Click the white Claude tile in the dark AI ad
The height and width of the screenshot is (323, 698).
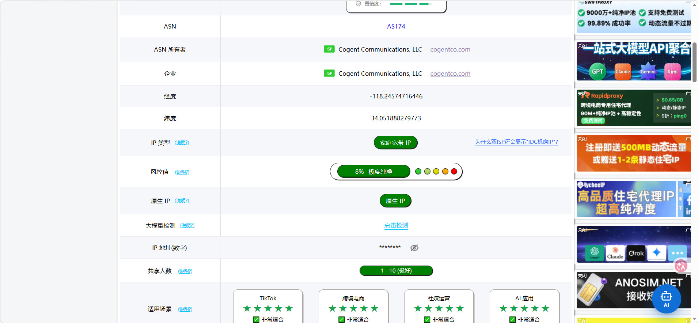615,253
